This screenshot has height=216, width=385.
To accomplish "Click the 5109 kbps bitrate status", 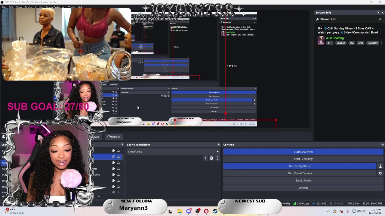I will click(x=301, y=203).
